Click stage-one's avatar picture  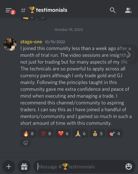[10, 45]
